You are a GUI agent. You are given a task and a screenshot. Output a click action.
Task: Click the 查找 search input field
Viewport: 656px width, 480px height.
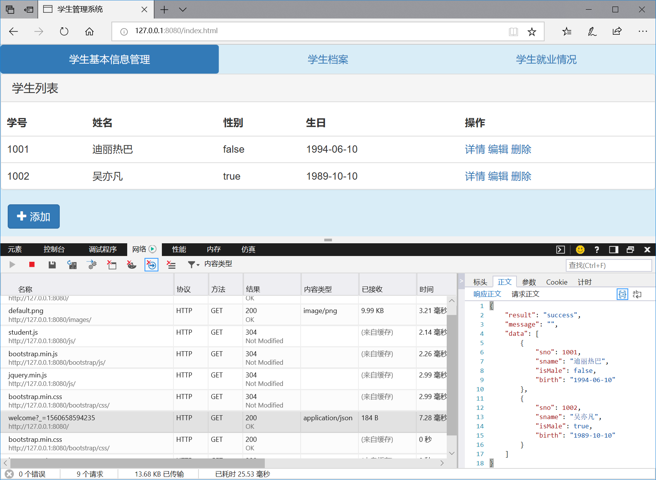tap(608, 265)
